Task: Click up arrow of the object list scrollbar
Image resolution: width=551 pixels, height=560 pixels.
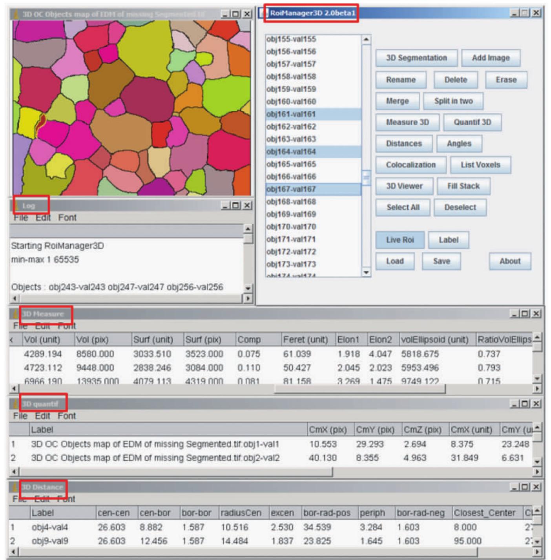Action: [x=366, y=39]
